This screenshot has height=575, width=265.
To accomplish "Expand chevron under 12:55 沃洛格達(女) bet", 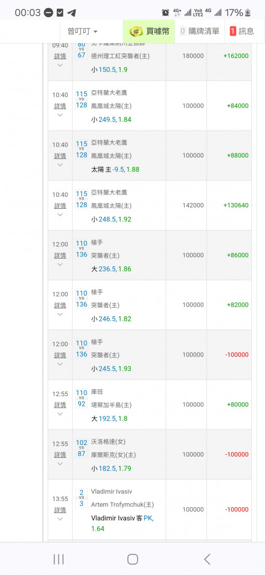I will [60, 463].
